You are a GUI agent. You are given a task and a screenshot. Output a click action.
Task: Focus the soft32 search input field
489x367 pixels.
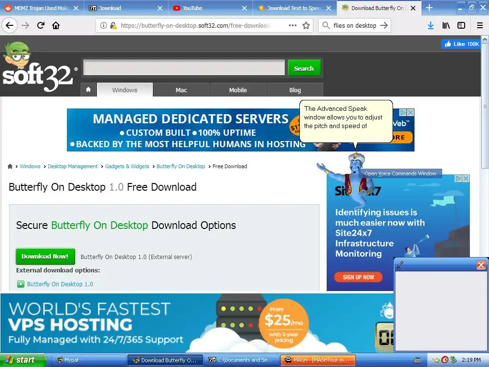pos(184,67)
